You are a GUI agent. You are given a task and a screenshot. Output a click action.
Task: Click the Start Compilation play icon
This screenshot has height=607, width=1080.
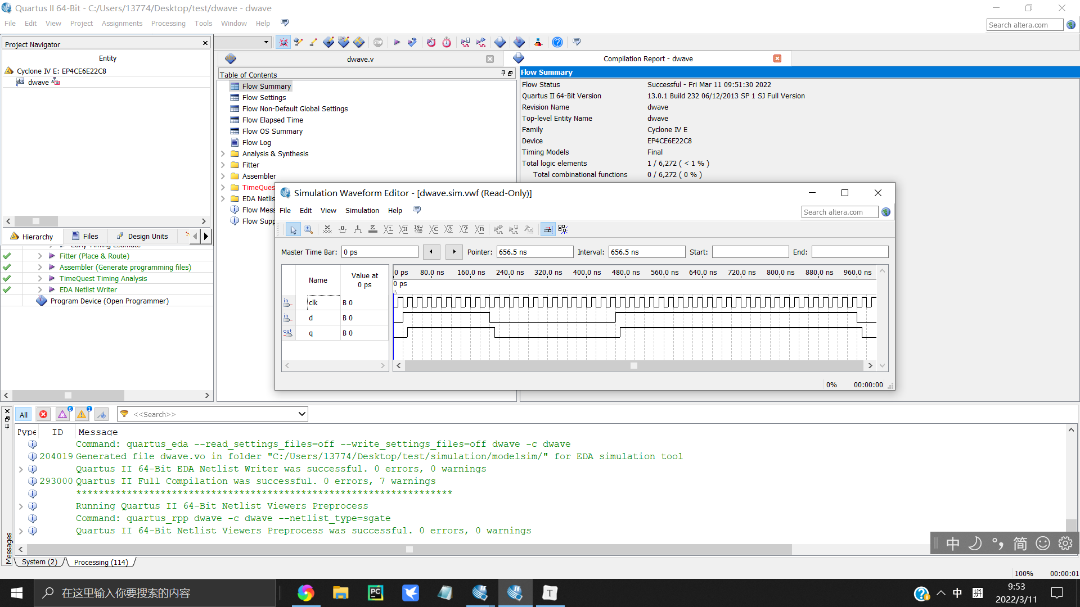click(x=397, y=42)
